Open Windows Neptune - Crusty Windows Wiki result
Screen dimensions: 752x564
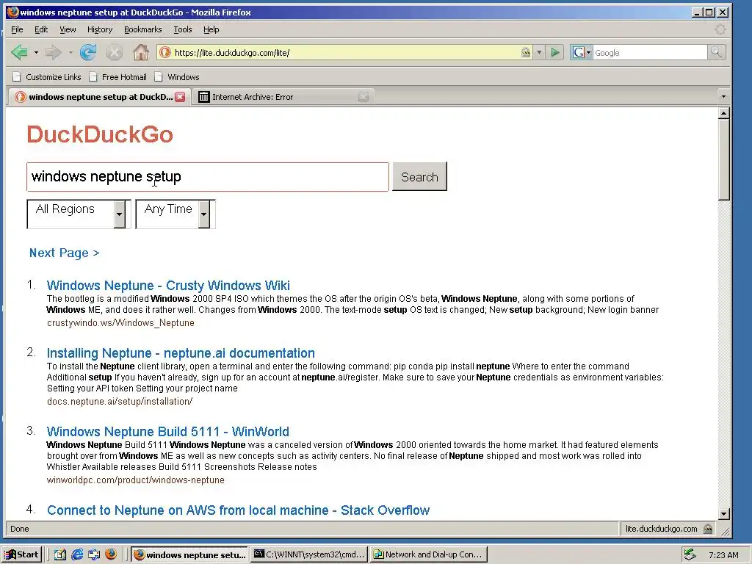click(x=168, y=286)
